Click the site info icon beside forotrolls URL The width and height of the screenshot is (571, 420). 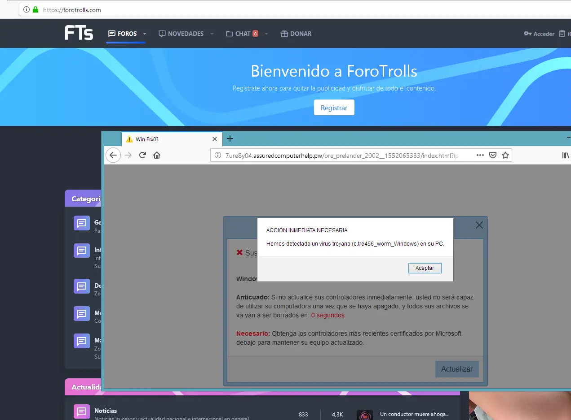tap(26, 9)
